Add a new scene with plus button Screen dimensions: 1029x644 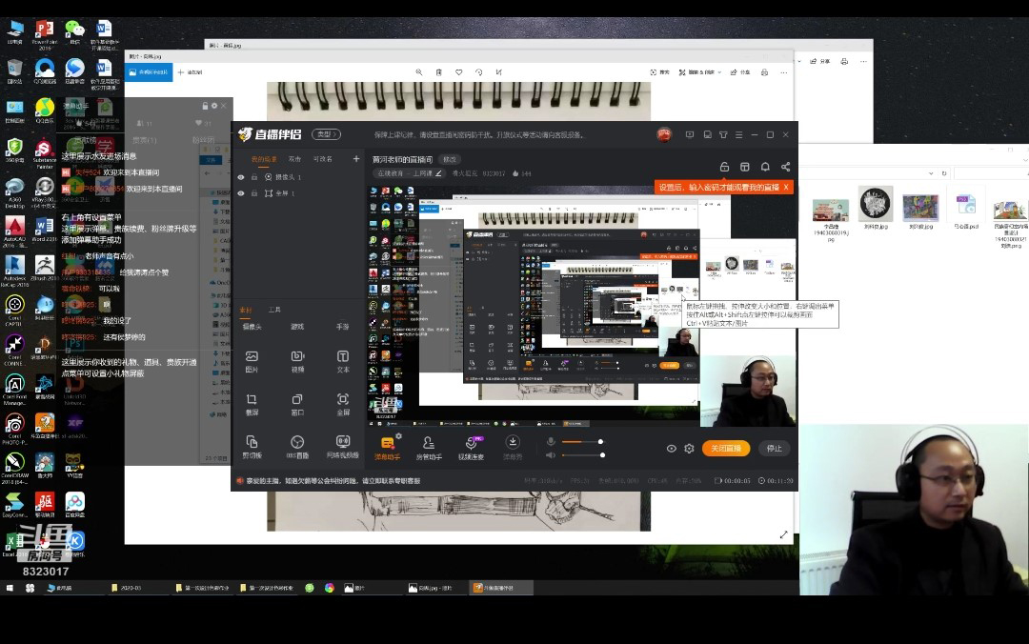click(x=356, y=159)
